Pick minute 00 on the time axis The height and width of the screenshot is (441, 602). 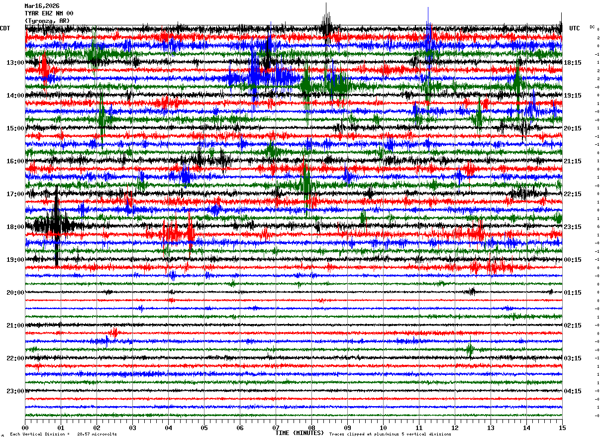click(25, 428)
